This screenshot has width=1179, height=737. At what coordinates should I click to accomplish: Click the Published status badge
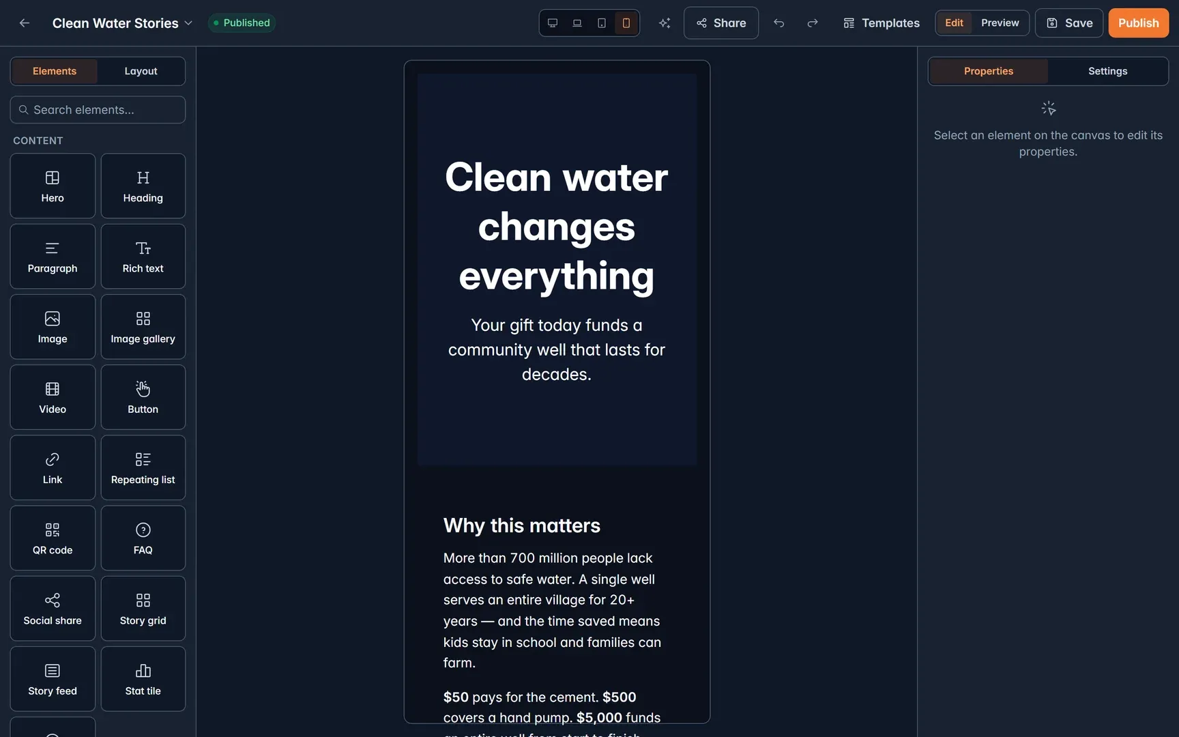coord(242,23)
